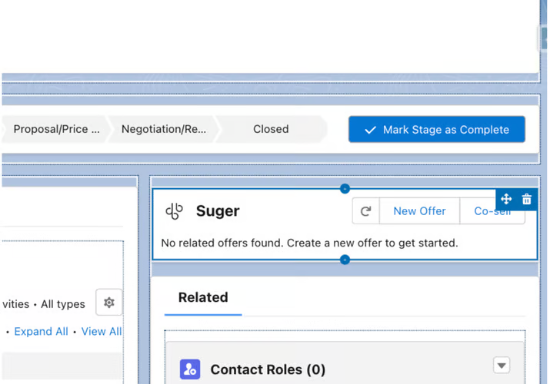Click the Suger logo icon
550x384 pixels.
pos(175,211)
